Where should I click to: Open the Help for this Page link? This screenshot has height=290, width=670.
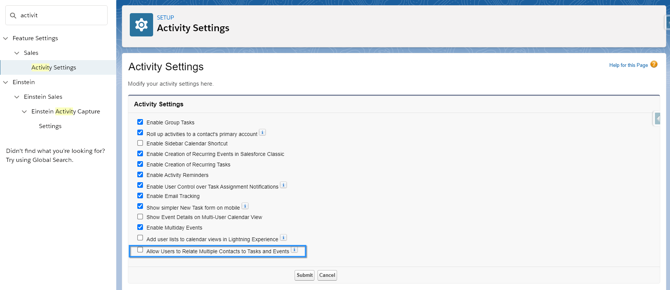tap(628, 65)
